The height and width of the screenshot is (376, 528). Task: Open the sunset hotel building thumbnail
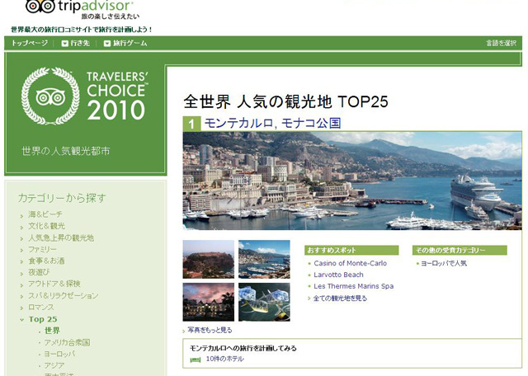pyautogui.click(x=209, y=302)
